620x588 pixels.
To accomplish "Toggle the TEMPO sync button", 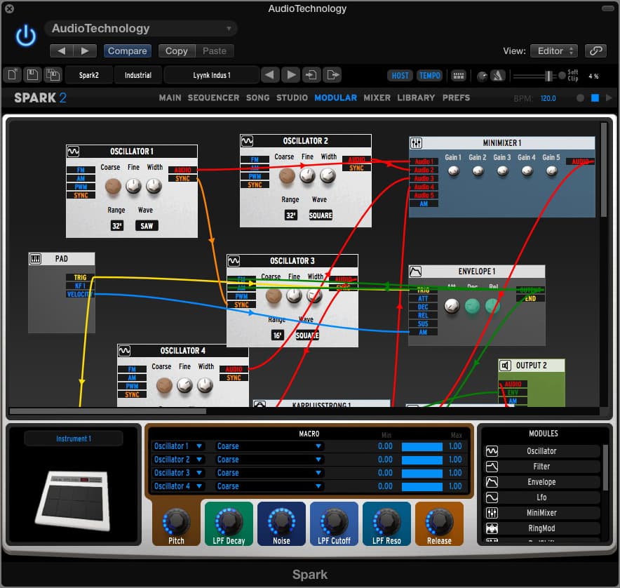I will (x=430, y=75).
